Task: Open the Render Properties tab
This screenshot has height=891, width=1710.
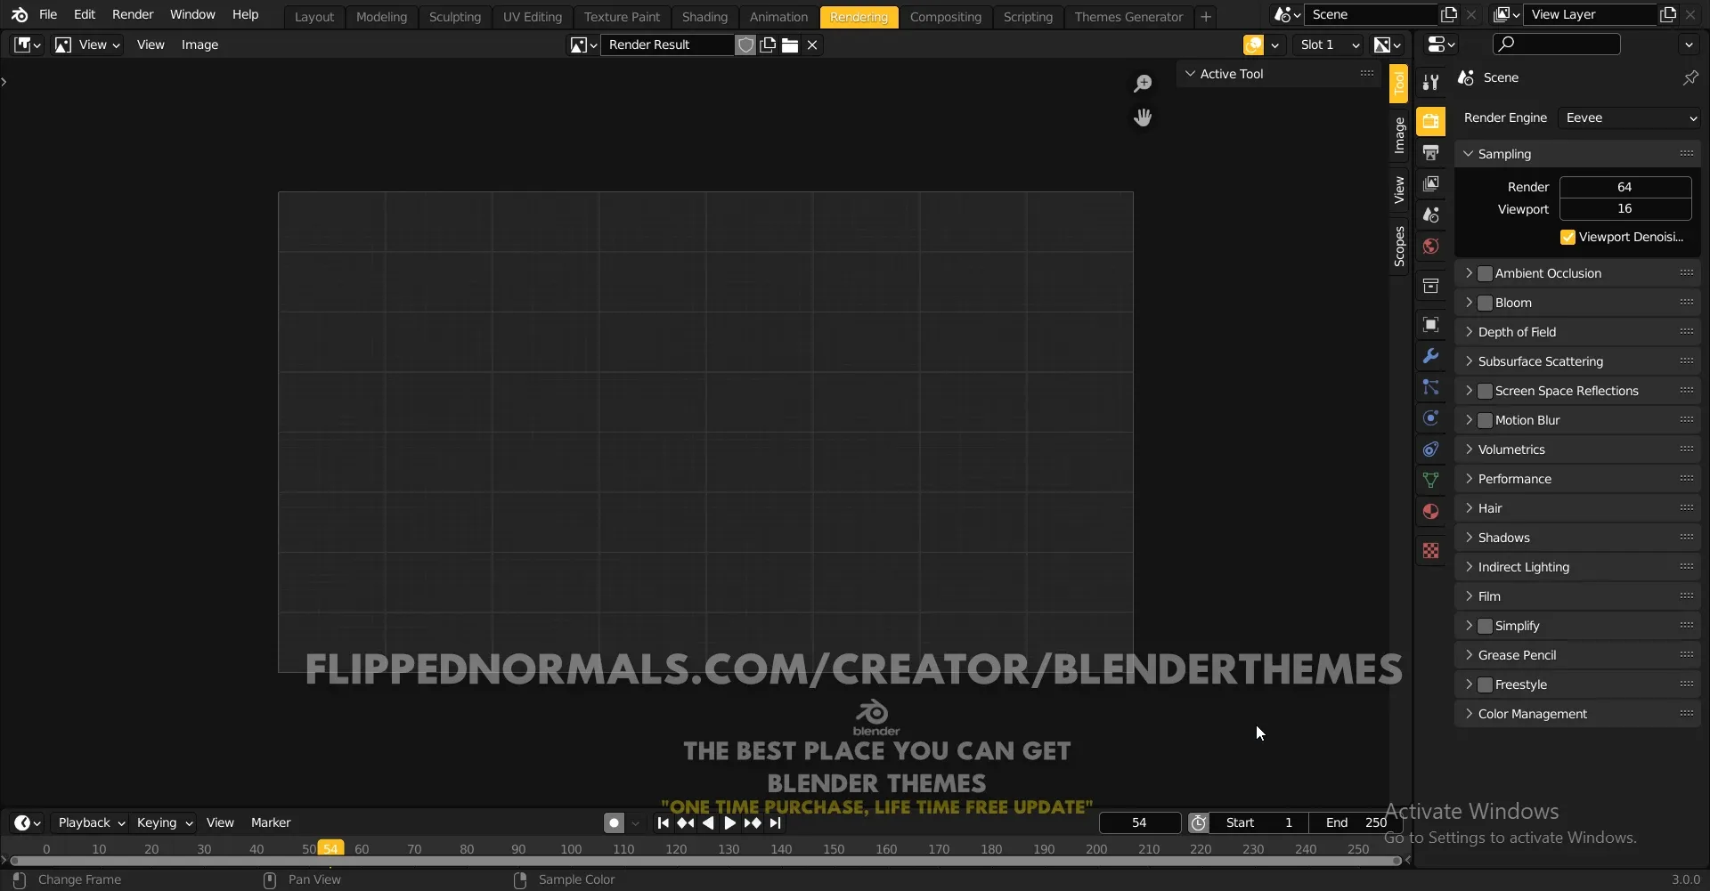Action: coord(1431,120)
